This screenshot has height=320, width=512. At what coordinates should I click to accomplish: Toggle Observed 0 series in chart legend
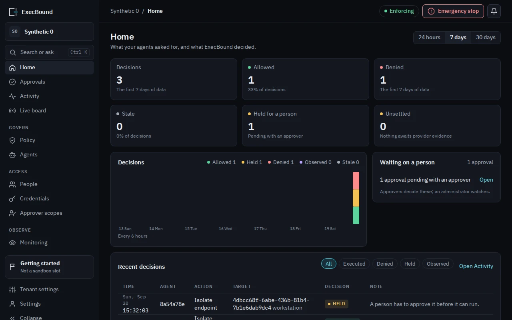(x=316, y=162)
